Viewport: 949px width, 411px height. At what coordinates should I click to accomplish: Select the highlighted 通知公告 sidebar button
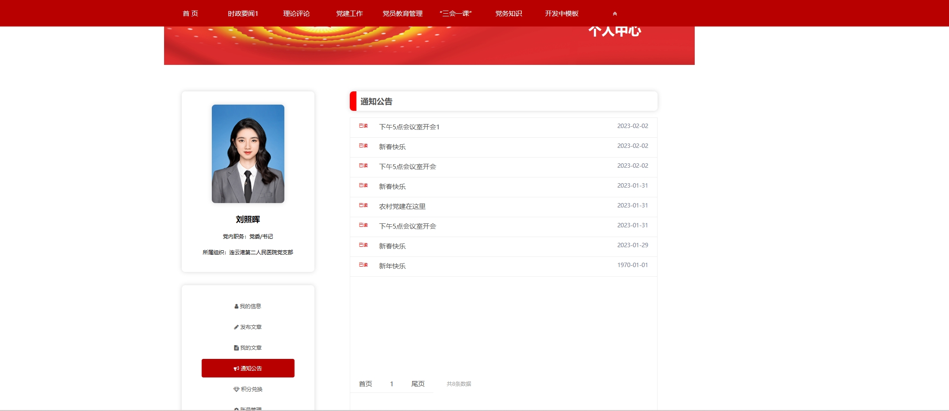(248, 368)
